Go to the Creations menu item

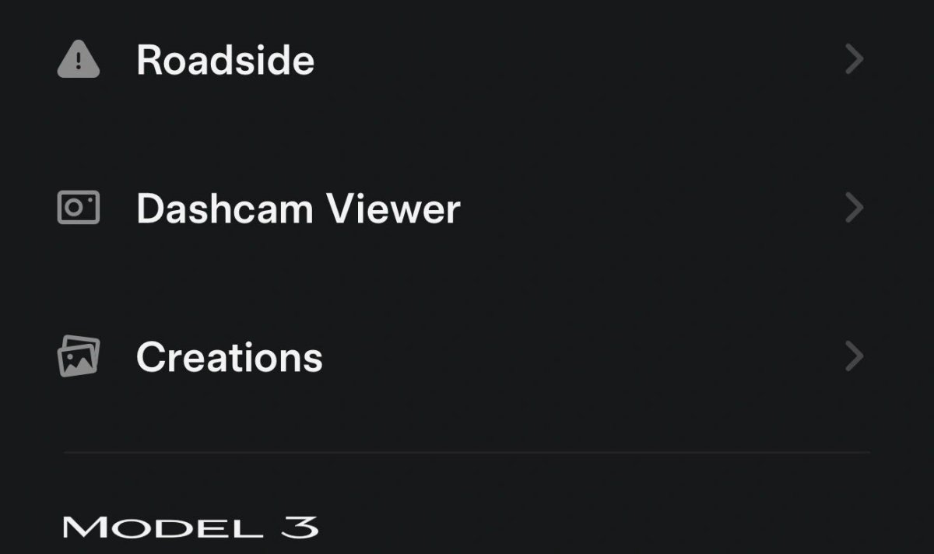click(x=229, y=357)
